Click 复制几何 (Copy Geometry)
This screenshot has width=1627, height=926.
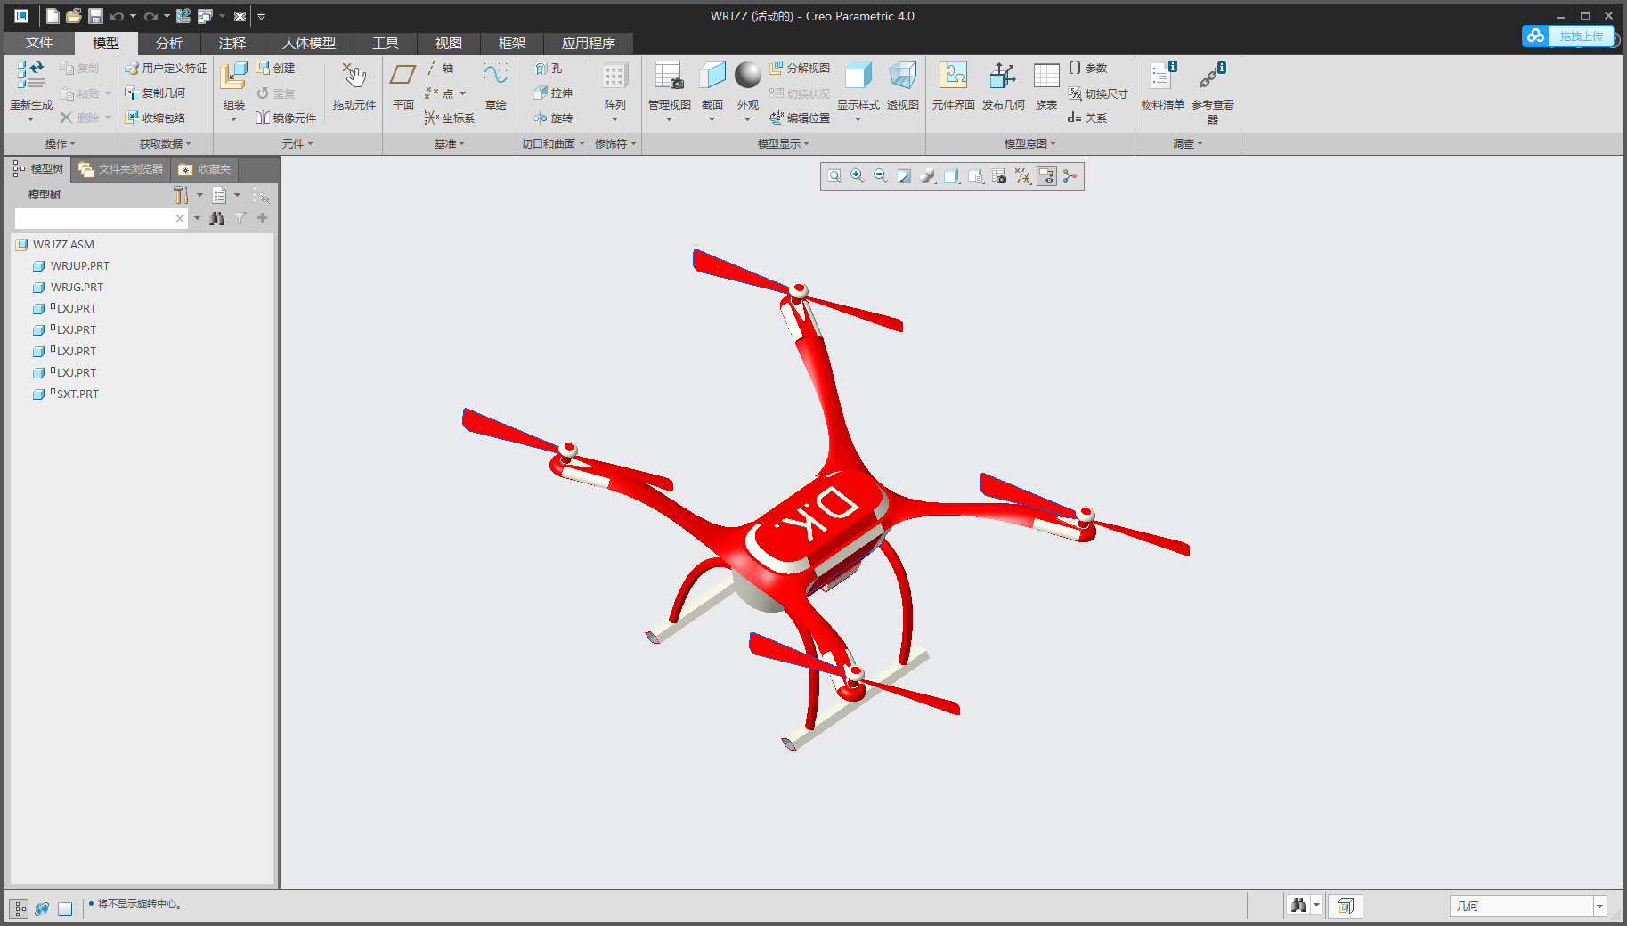point(155,93)
